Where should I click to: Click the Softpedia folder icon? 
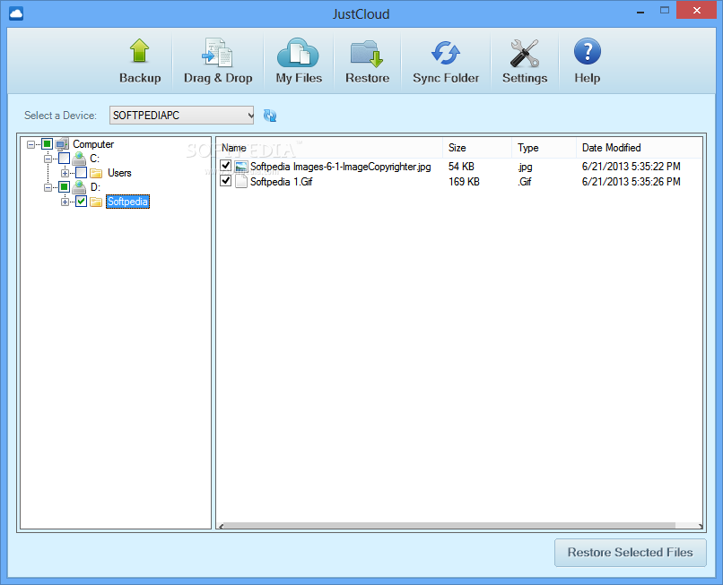tap(96, 202)
